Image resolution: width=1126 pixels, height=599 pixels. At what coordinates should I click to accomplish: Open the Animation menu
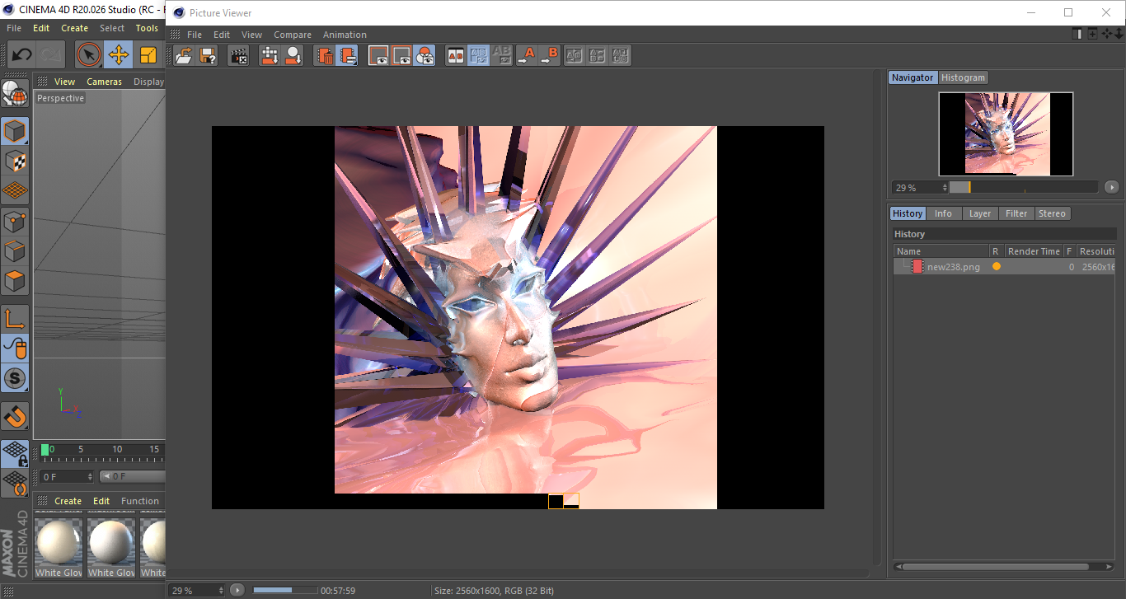(345, 35)
